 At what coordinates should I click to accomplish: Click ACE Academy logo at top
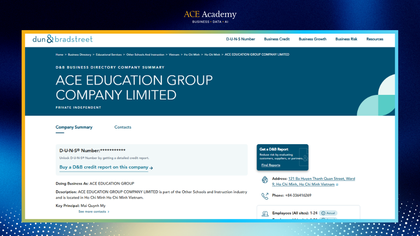click(x=210, y=17)
